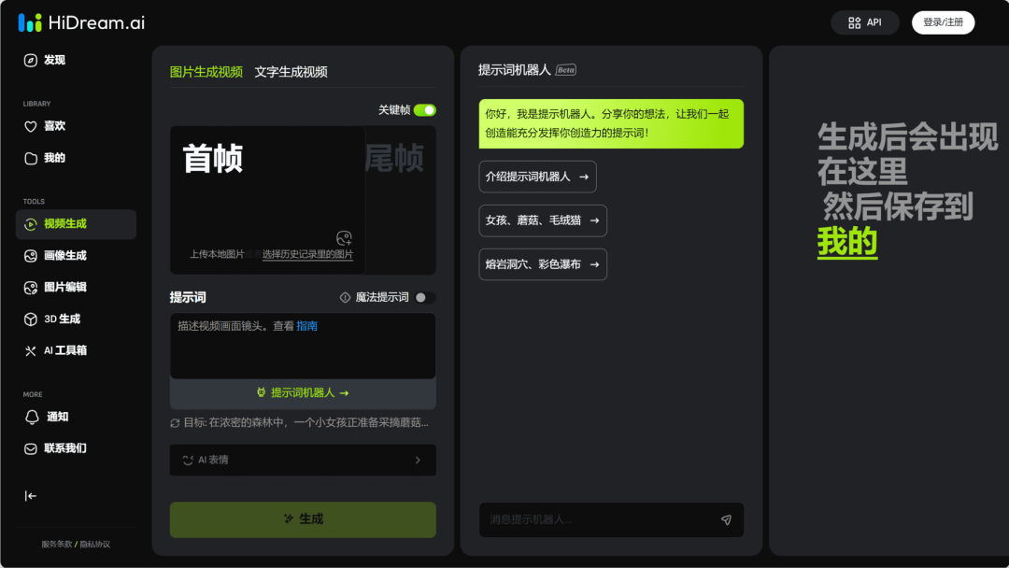This screenshot has height=568, width=1009.
Task: Collapse the sidebar with the arrow icon
Action: 30,496
